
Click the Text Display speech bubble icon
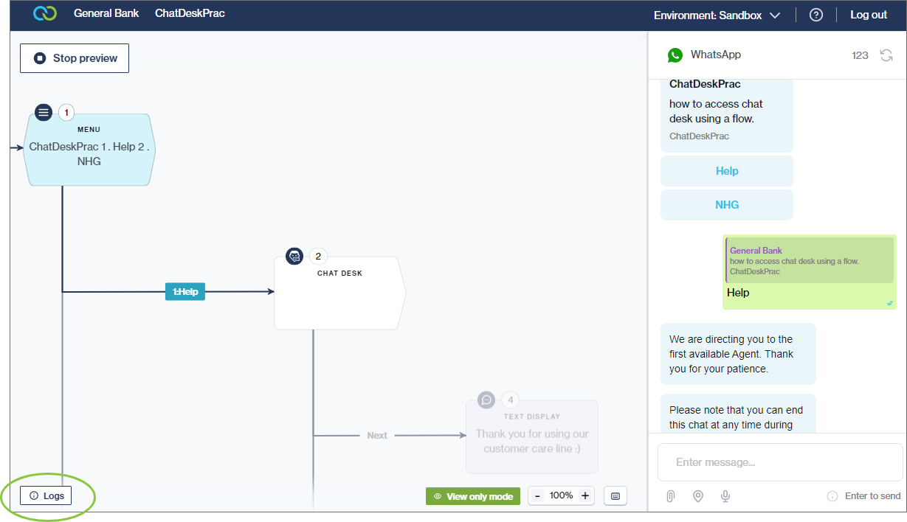(x=485, y=400)
